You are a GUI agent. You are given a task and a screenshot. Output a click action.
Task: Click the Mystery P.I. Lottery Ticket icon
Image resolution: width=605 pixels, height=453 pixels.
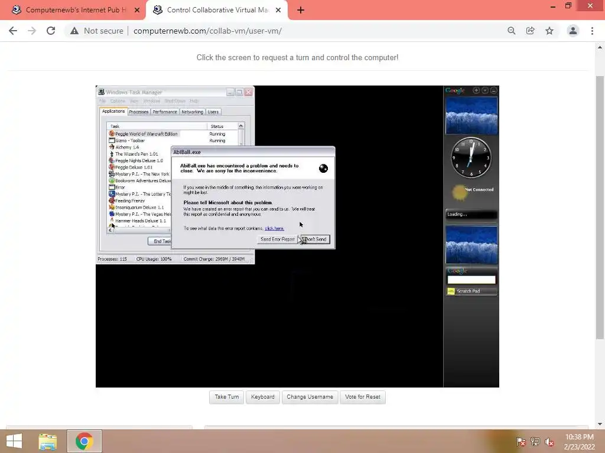[x=112, y=193]
